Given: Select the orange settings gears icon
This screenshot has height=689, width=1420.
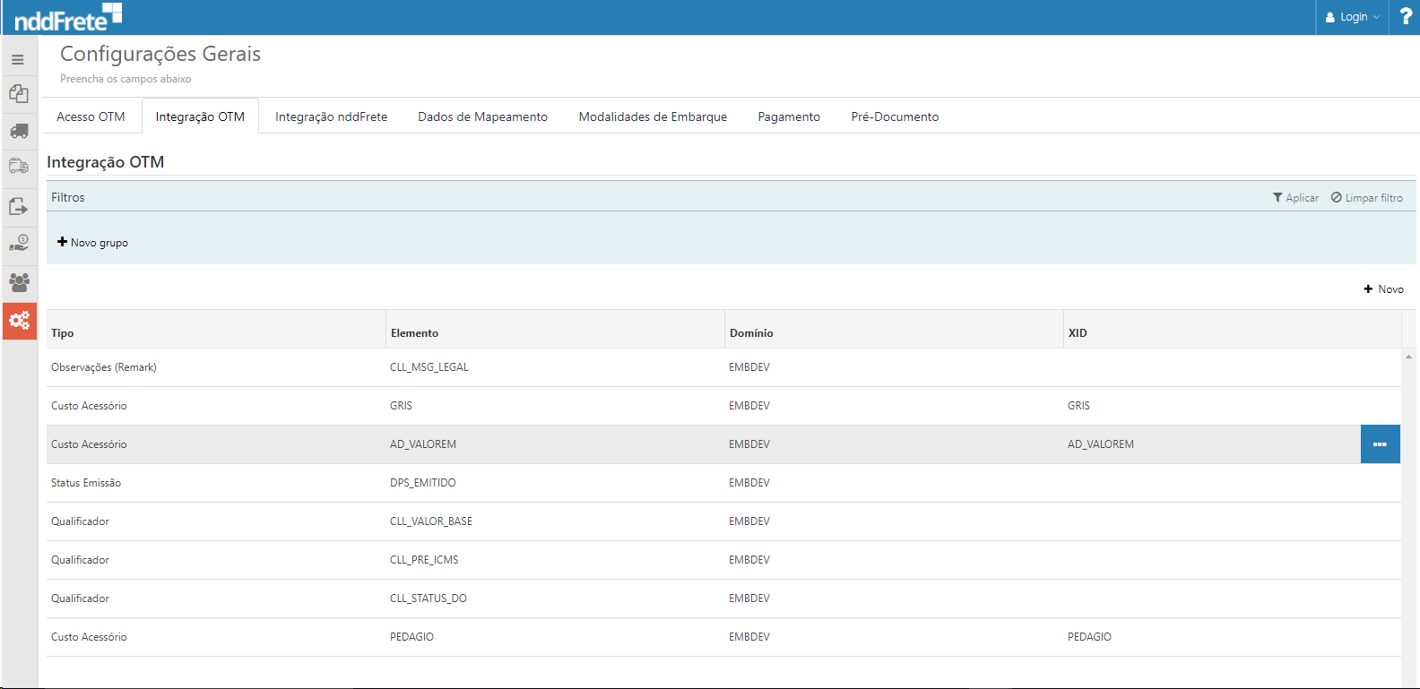Looking at the screenshot, I should point(19,321).
